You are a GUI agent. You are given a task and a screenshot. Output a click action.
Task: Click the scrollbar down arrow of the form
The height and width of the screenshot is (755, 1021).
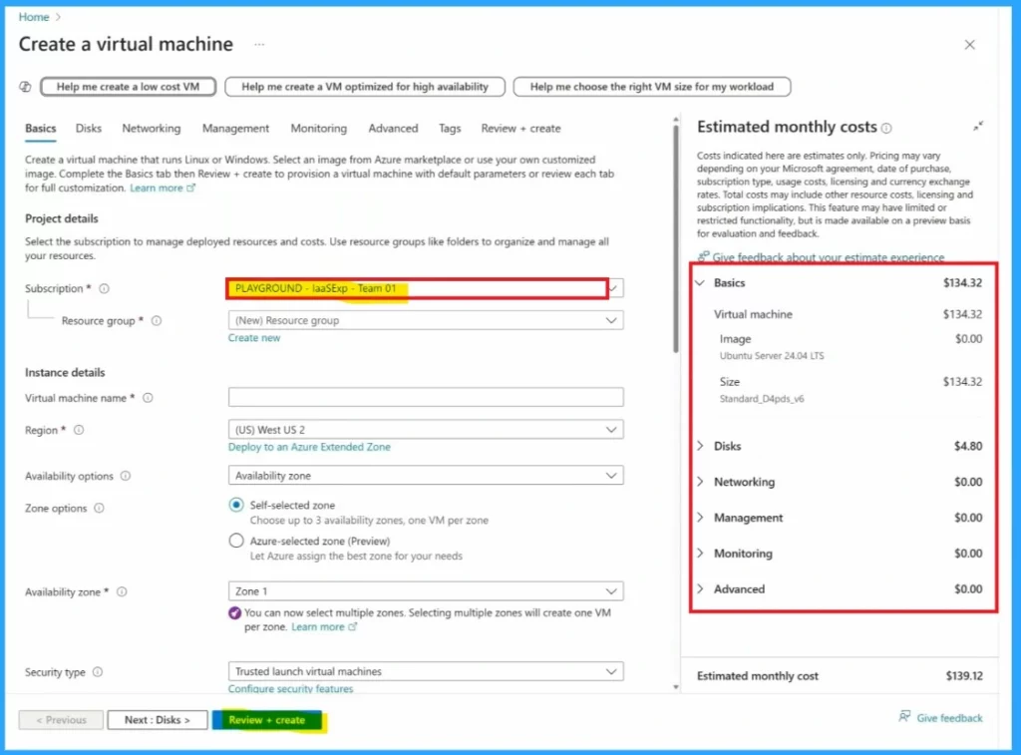676,686
